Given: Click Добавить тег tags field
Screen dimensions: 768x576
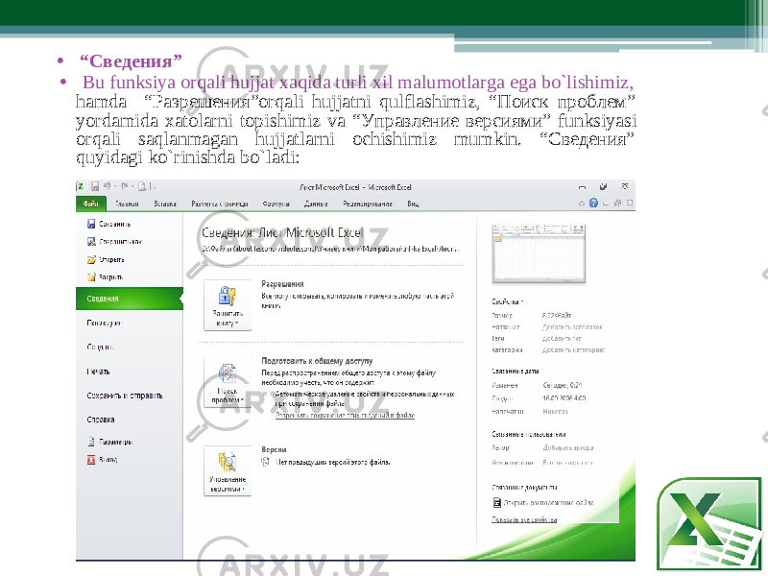Looking at the screenshot, I should tap(562, 339).
